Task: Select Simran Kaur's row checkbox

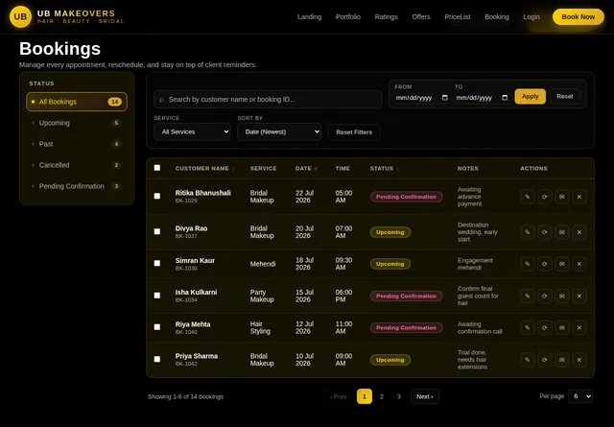Action: [x=157, y=263]
